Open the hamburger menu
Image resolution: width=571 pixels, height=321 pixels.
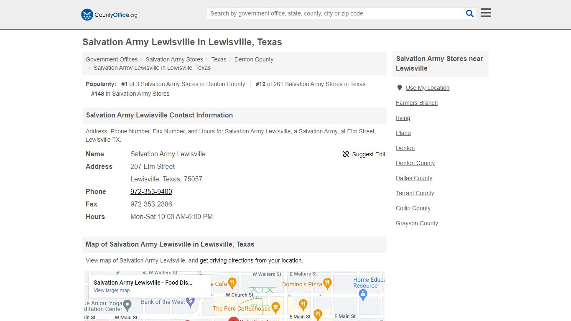point(486,13)
